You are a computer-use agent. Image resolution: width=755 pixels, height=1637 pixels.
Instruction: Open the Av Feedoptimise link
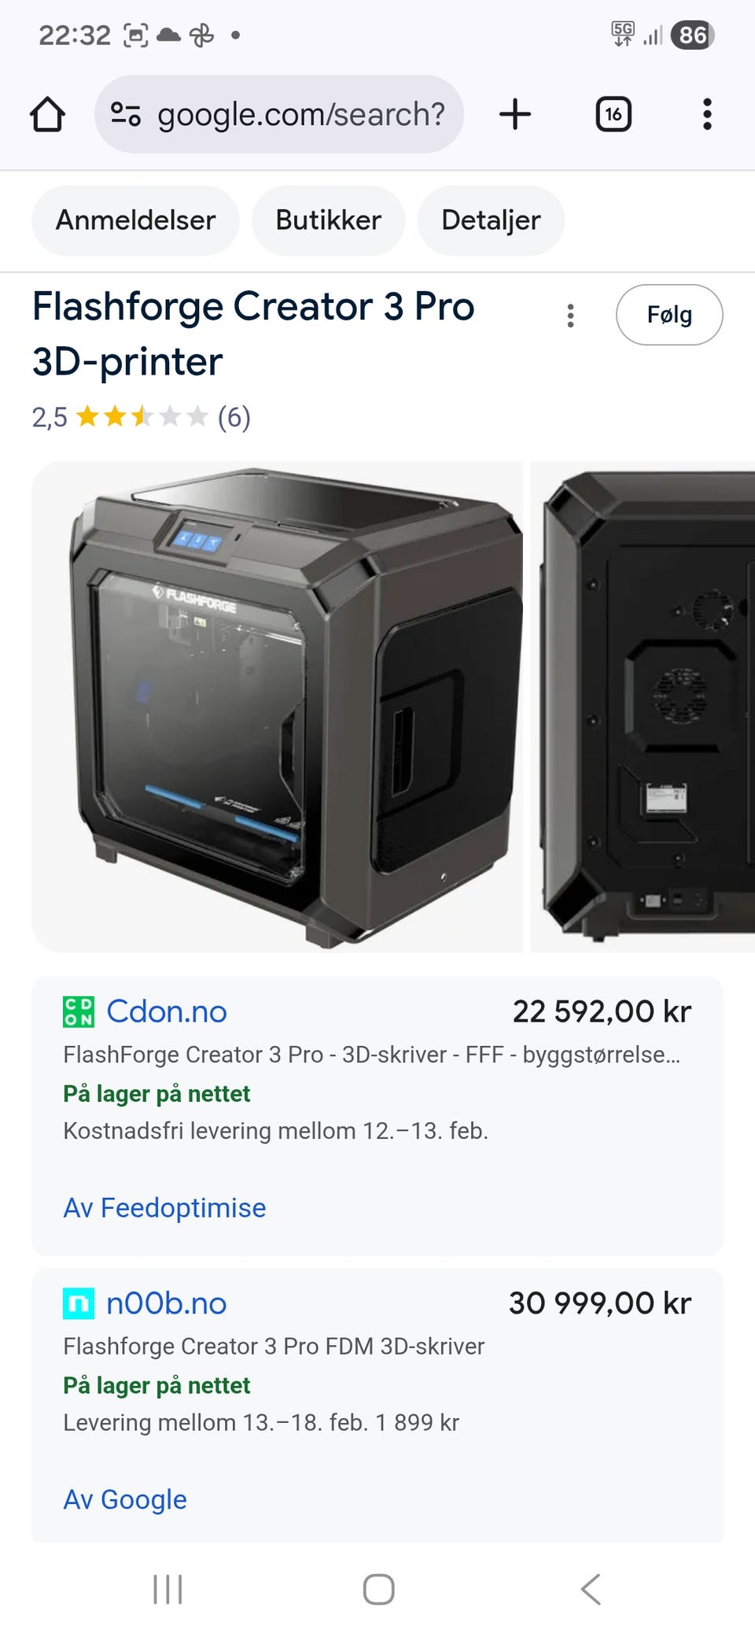click(164, 1207)
